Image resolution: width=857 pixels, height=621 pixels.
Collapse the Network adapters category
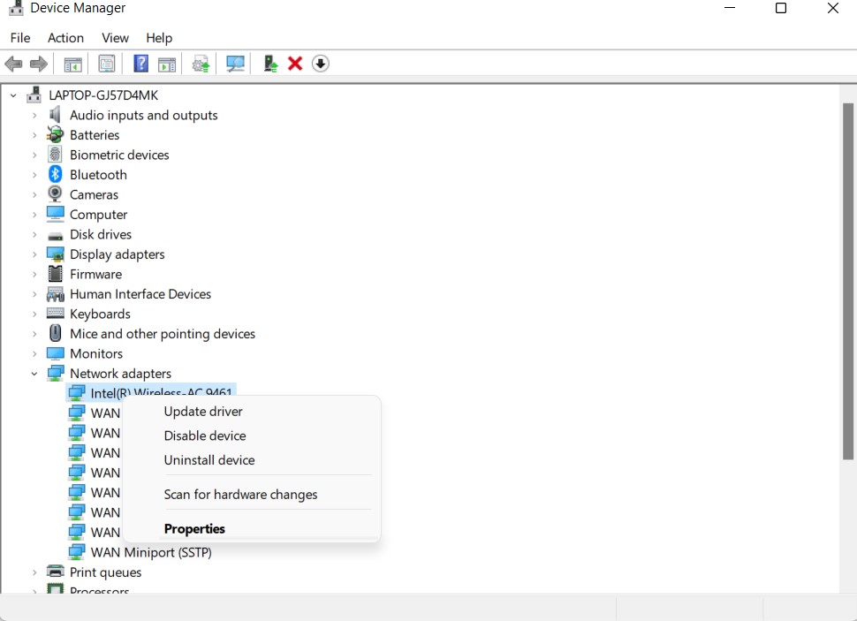point(34,374)
